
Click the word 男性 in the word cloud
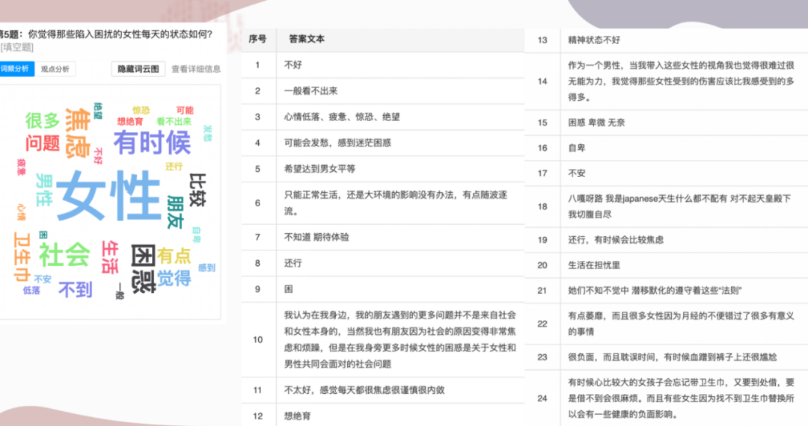pos(44,190)
